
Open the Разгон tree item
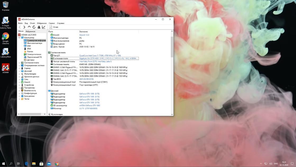point(28,51)
